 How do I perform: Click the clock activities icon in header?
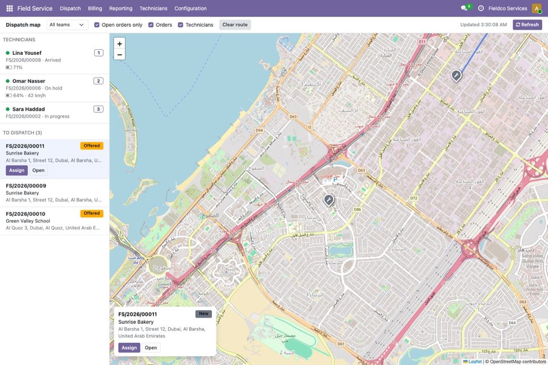481,9
